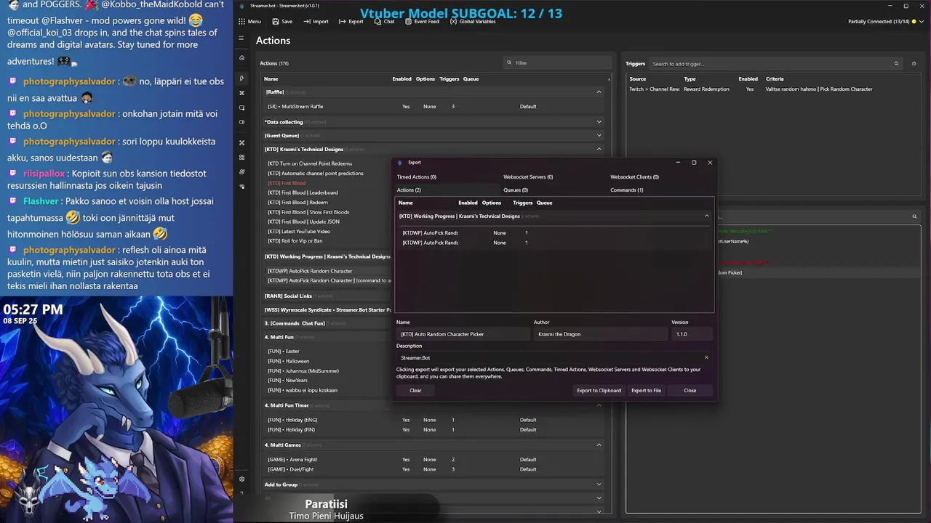Select [FUN] • Halloween action
This screenshot has height=523, width=931.
[289, 361]
